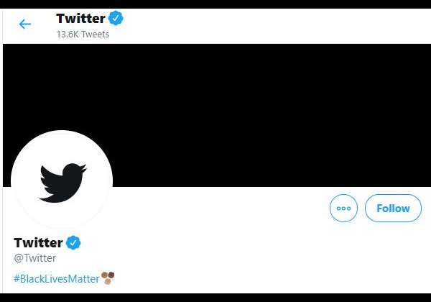Screen dimensions: 431x302
Task: Click the @Twitter handle text
Action: pyautogui.click(x=34, y=258)
